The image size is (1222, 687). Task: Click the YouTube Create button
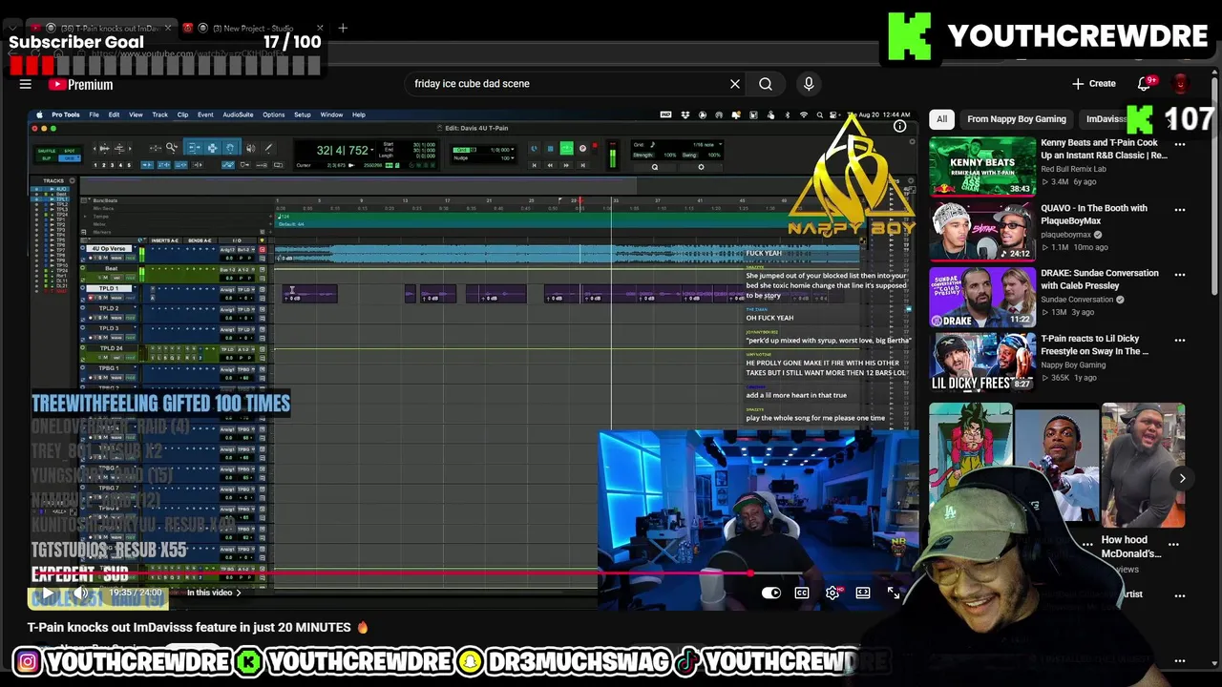[1094, 84]
